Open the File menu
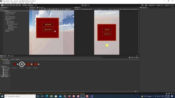This screenshot has width=175, height=98. (1, 3)
